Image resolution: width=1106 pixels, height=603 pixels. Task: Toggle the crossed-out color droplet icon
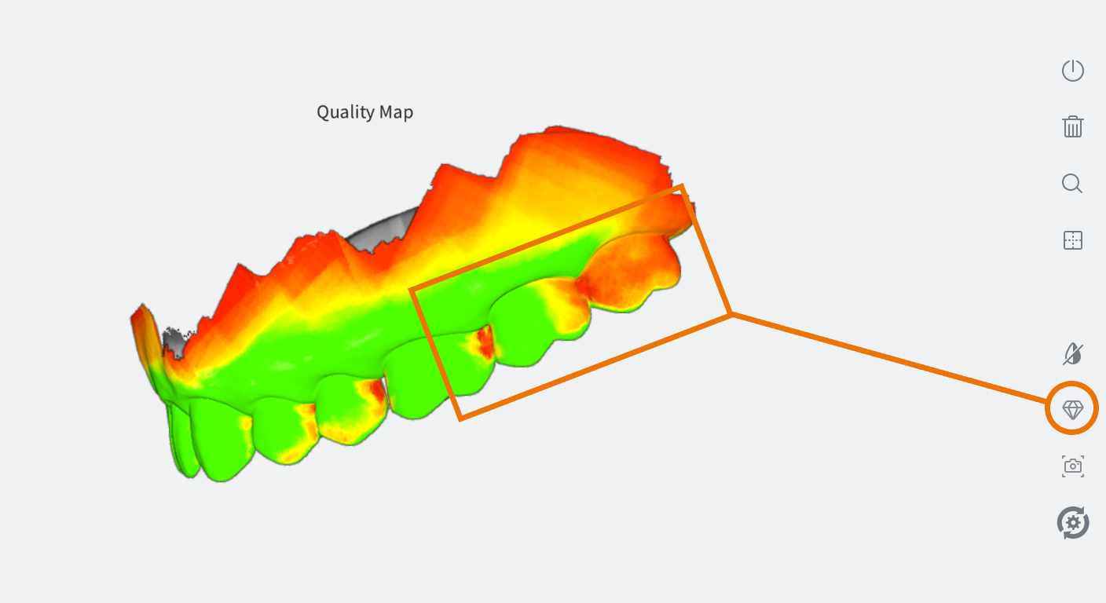pyautogui.click(x=1072, y=354)
